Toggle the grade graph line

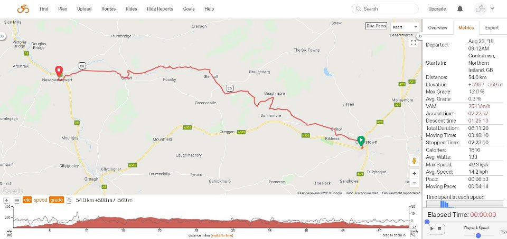click(x=57, y=200)
